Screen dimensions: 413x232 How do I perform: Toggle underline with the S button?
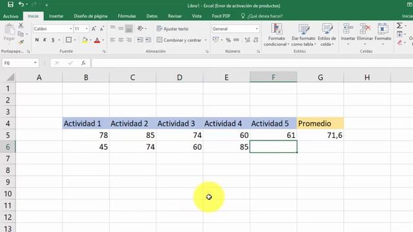pos(53,40)
